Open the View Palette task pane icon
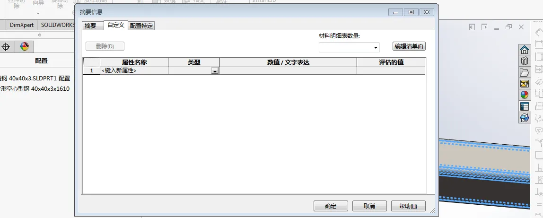The image size is (543, 218). [x=524, y=83]
